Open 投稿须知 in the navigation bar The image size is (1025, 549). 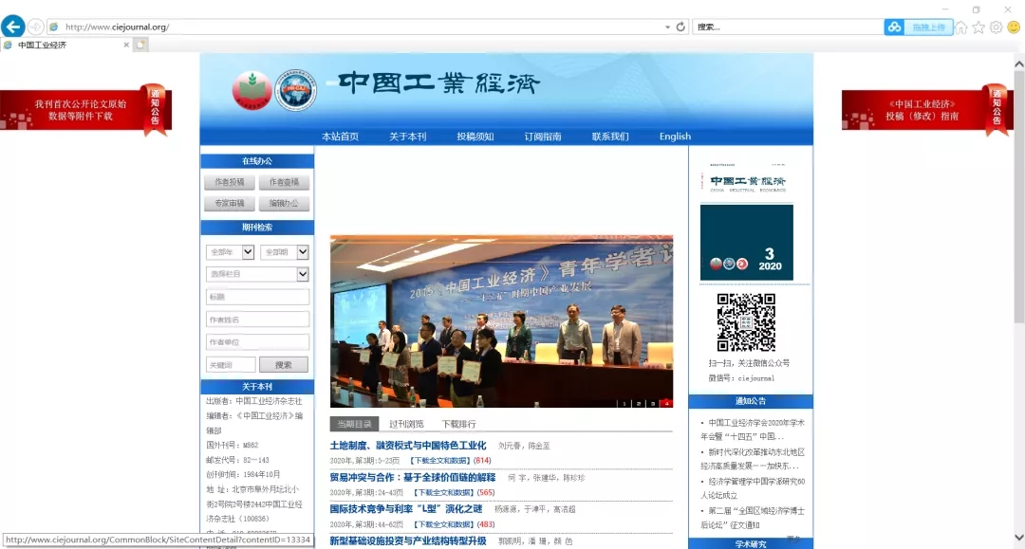click(x=475, y=137)
